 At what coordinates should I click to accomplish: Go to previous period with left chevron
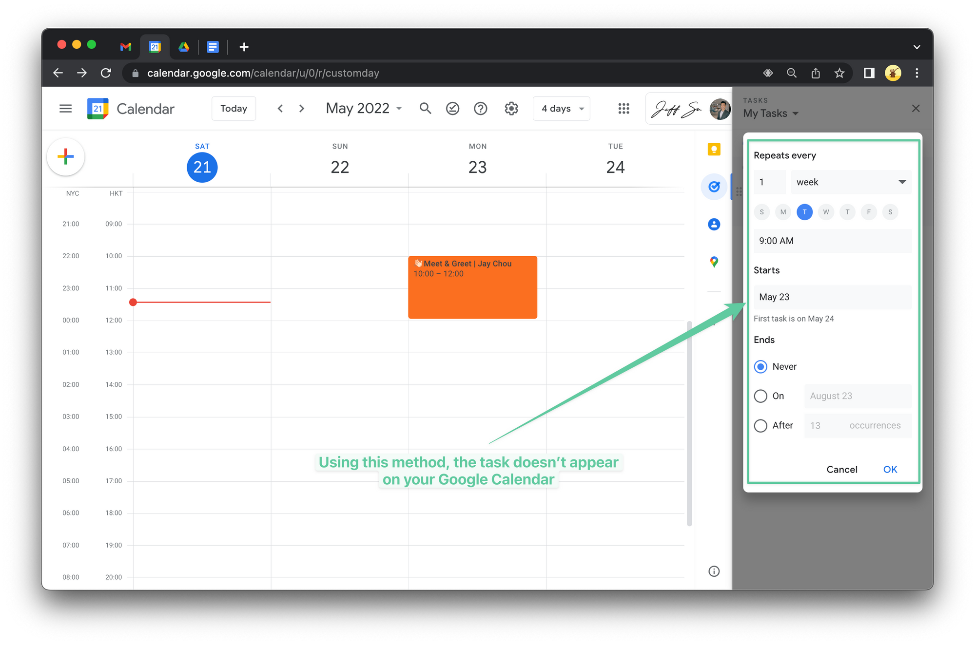pos(280,109)
